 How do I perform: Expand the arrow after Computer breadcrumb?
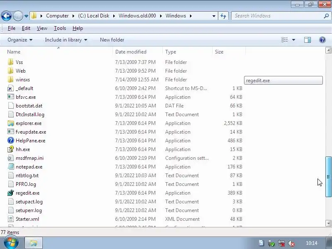pos(73,16)
